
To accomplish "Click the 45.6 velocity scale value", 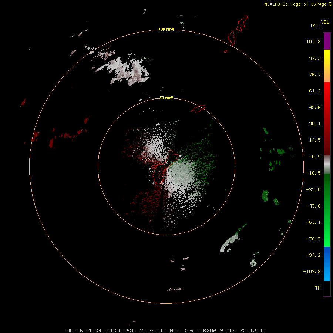I will tap(315, 107).
